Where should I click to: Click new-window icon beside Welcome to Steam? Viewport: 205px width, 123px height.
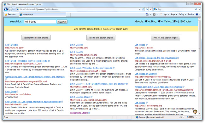(x=89, y=113)
